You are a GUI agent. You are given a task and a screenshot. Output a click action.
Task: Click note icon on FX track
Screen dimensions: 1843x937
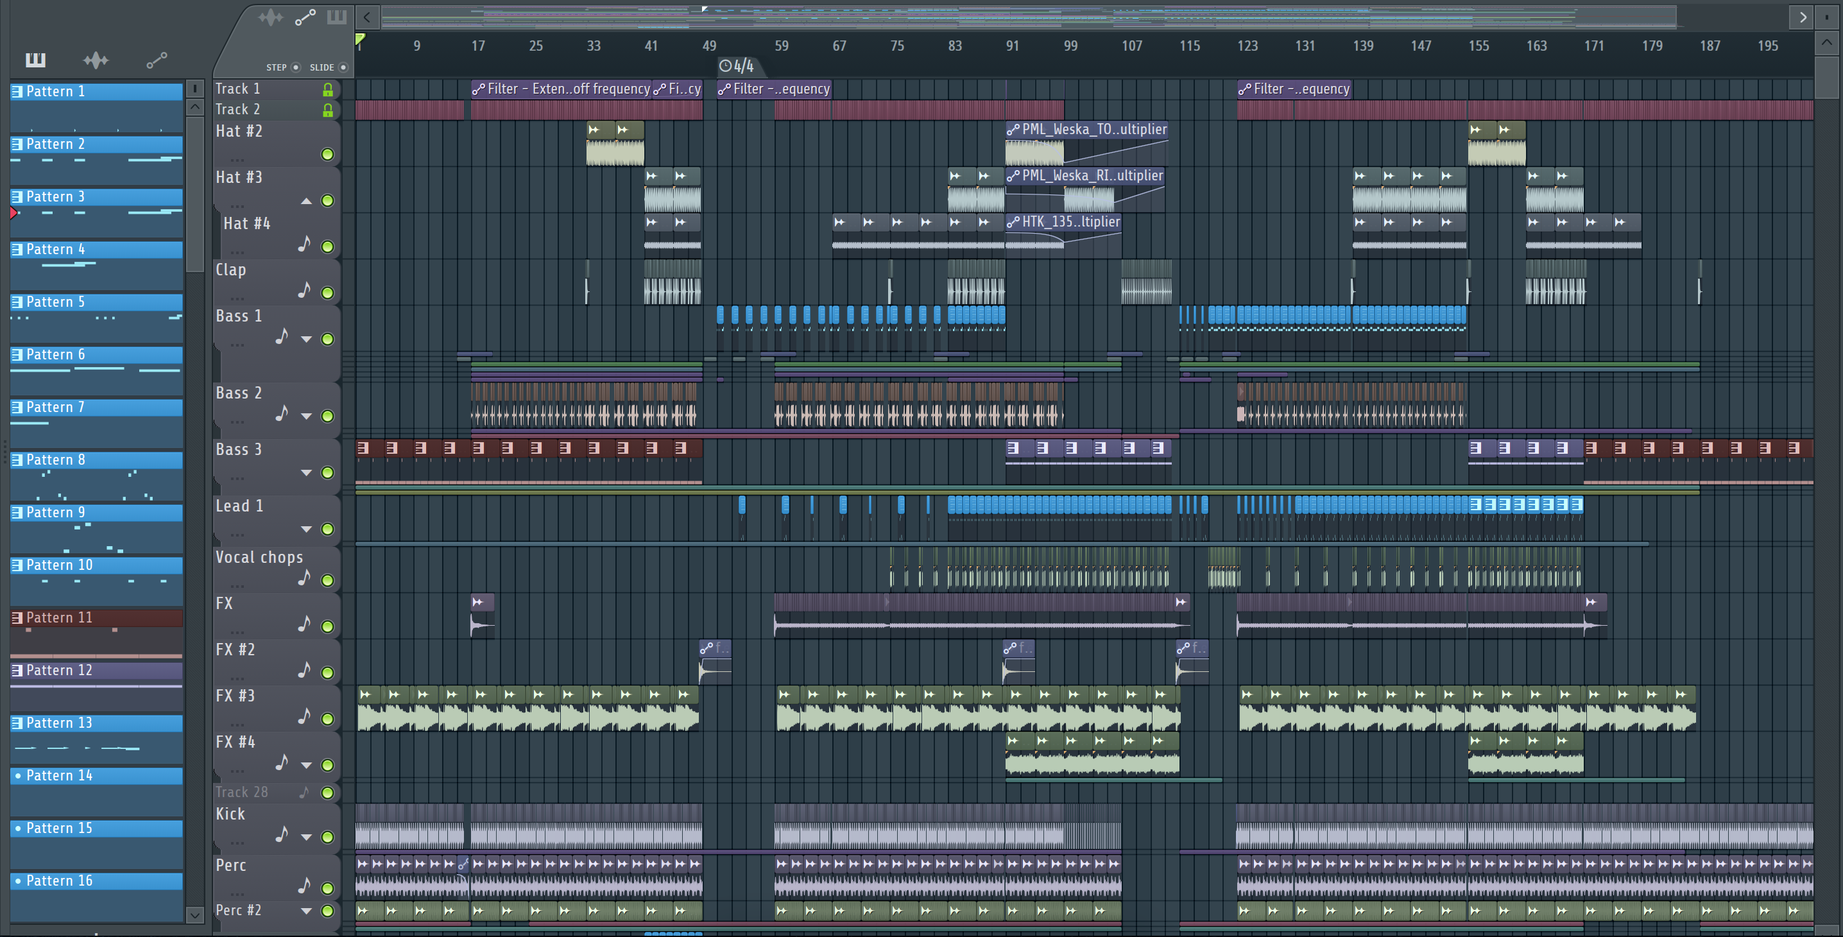coord(304,624)
